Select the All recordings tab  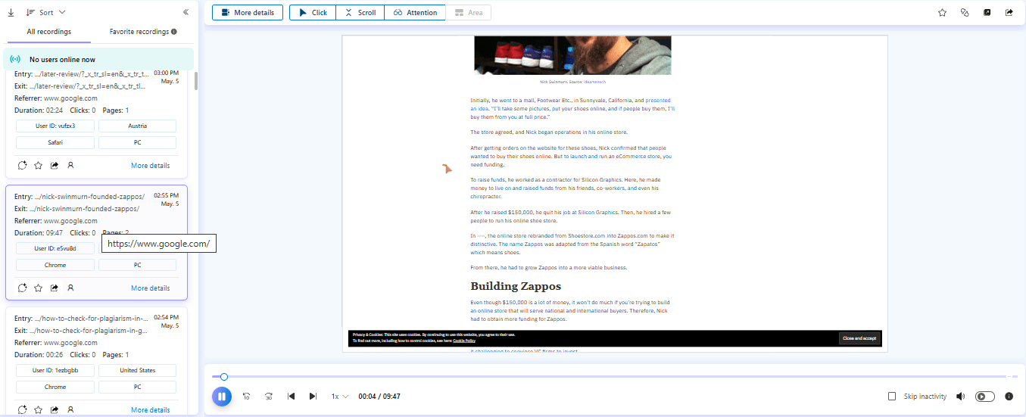[x=48, y=32]
